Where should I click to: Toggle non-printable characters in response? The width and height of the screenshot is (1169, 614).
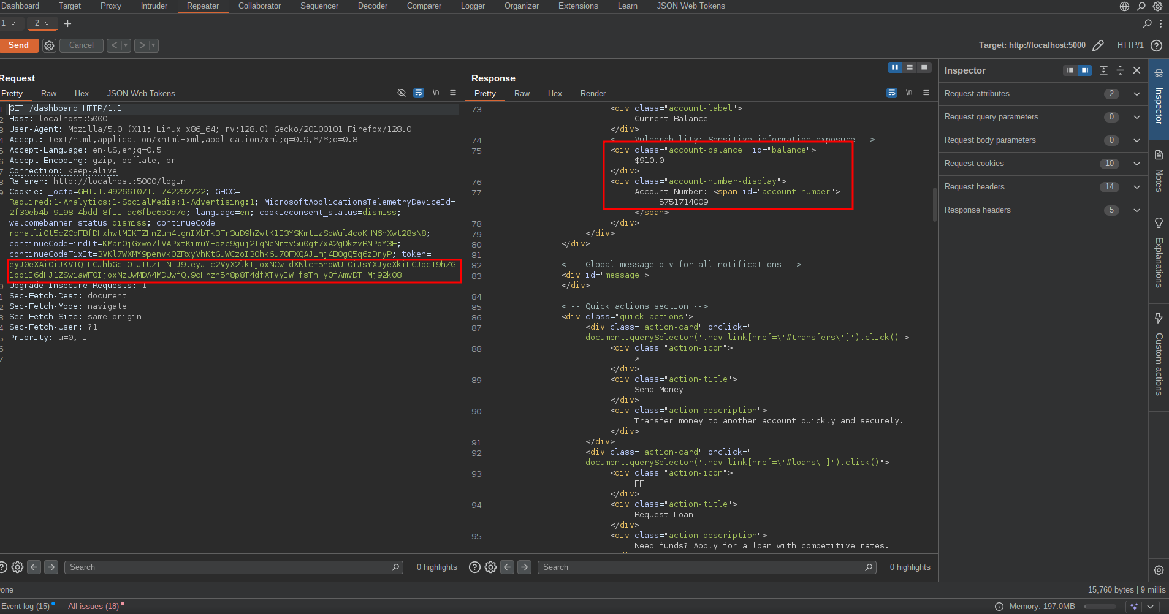coord(909,93)
